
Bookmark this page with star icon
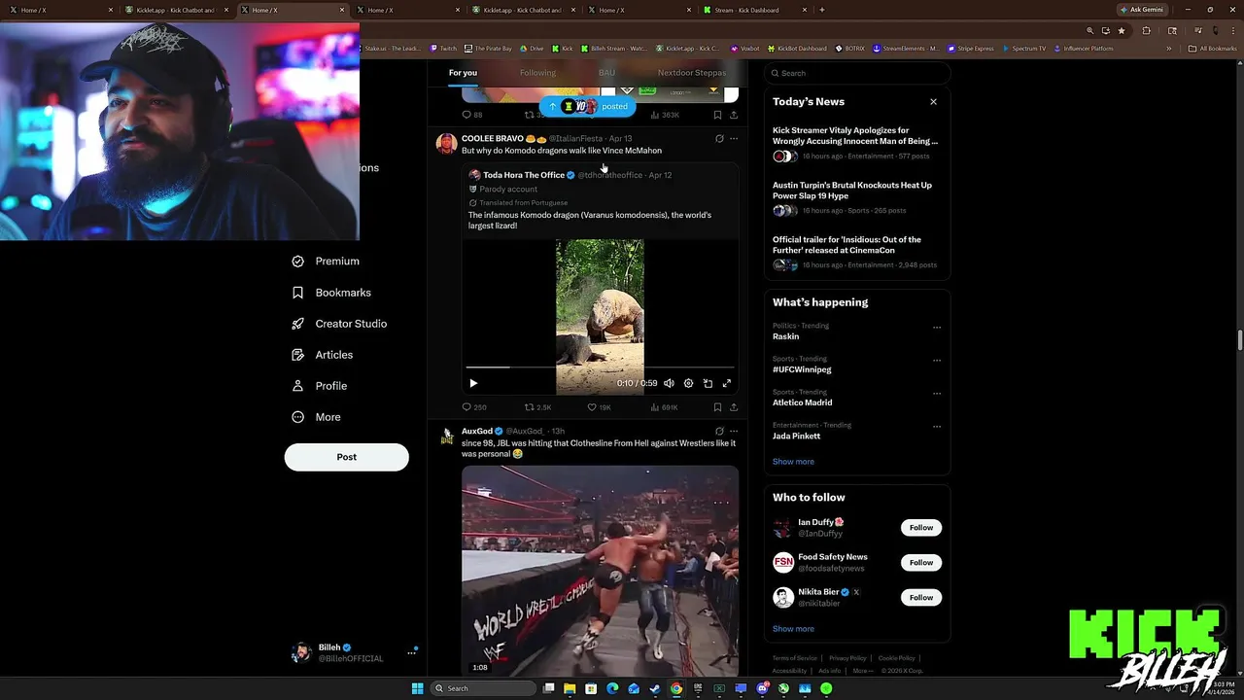click(1121, 31)
